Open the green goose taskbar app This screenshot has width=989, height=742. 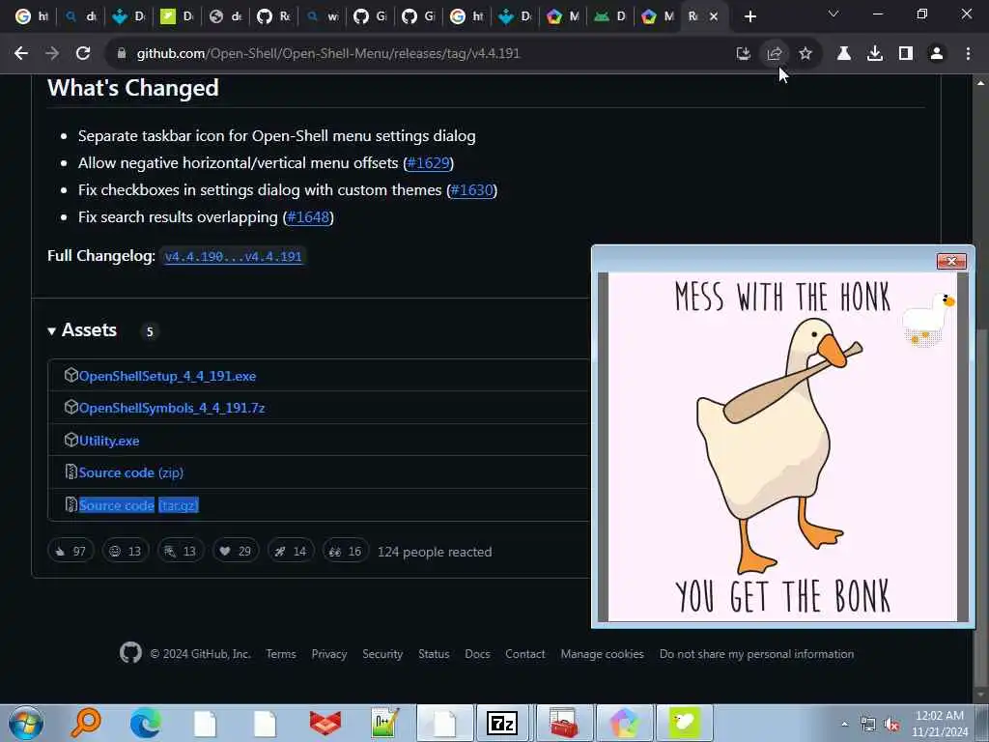click(x=685, y=723)
